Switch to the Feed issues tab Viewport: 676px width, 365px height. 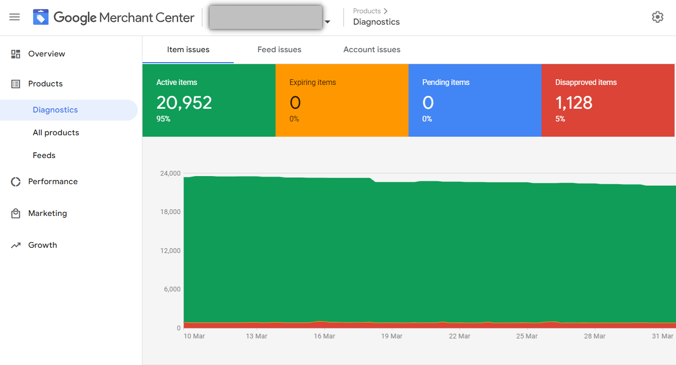point(279,49)
